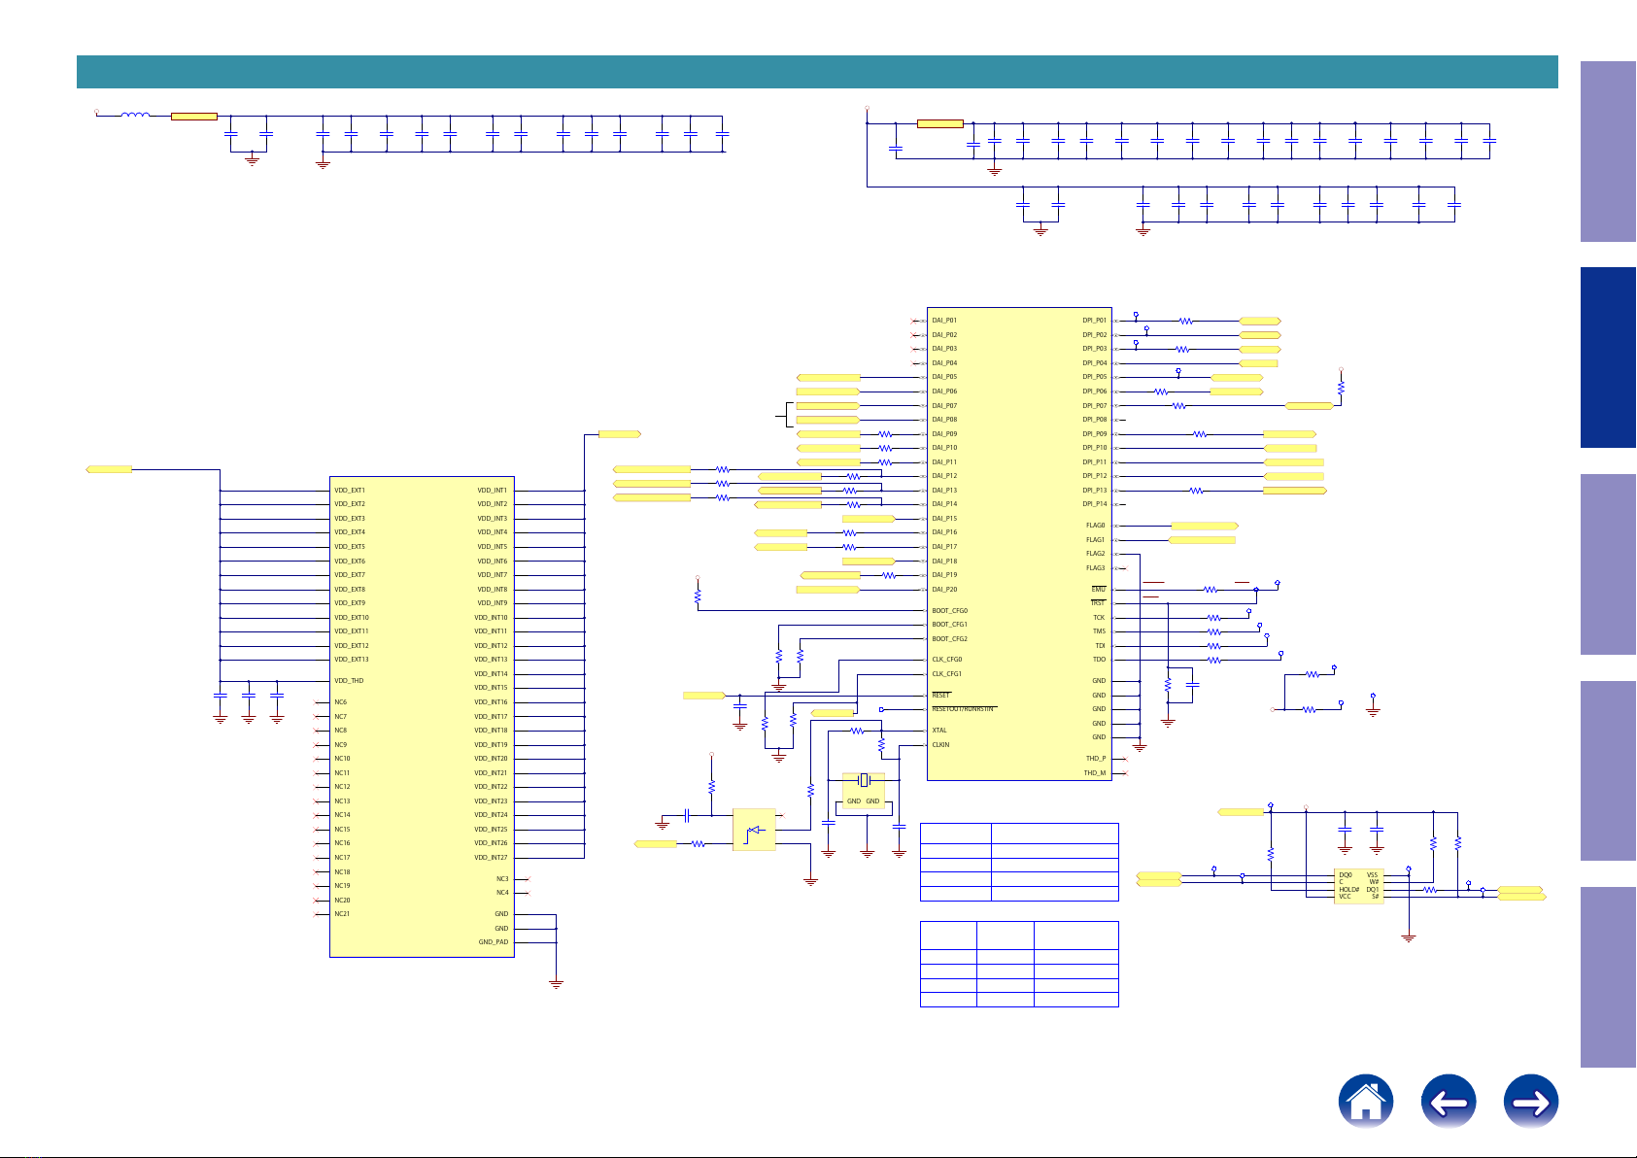Viewport: 1637px width, 1158px height.
Task: Select the dark blue active side tab
Action: 1608,358
